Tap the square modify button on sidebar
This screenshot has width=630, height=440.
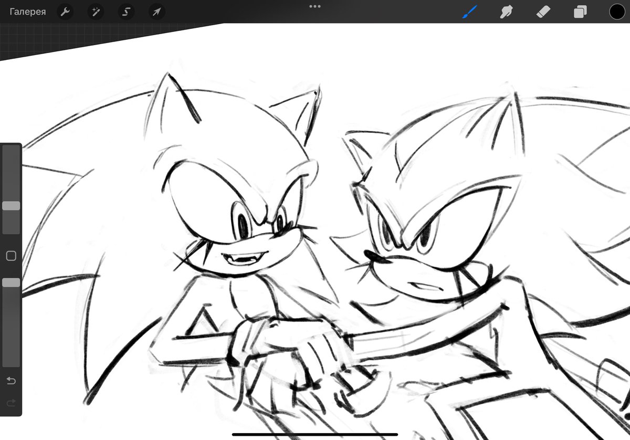[x=11, y=256]
